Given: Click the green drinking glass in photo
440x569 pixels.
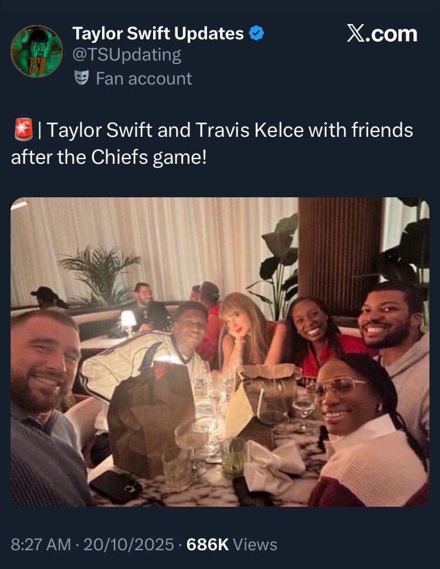Looking at the screenshot, I should [233, 456].
